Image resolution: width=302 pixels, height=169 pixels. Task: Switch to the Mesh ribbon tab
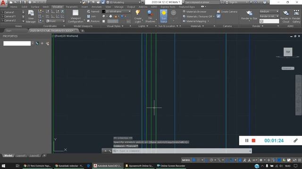46,7
